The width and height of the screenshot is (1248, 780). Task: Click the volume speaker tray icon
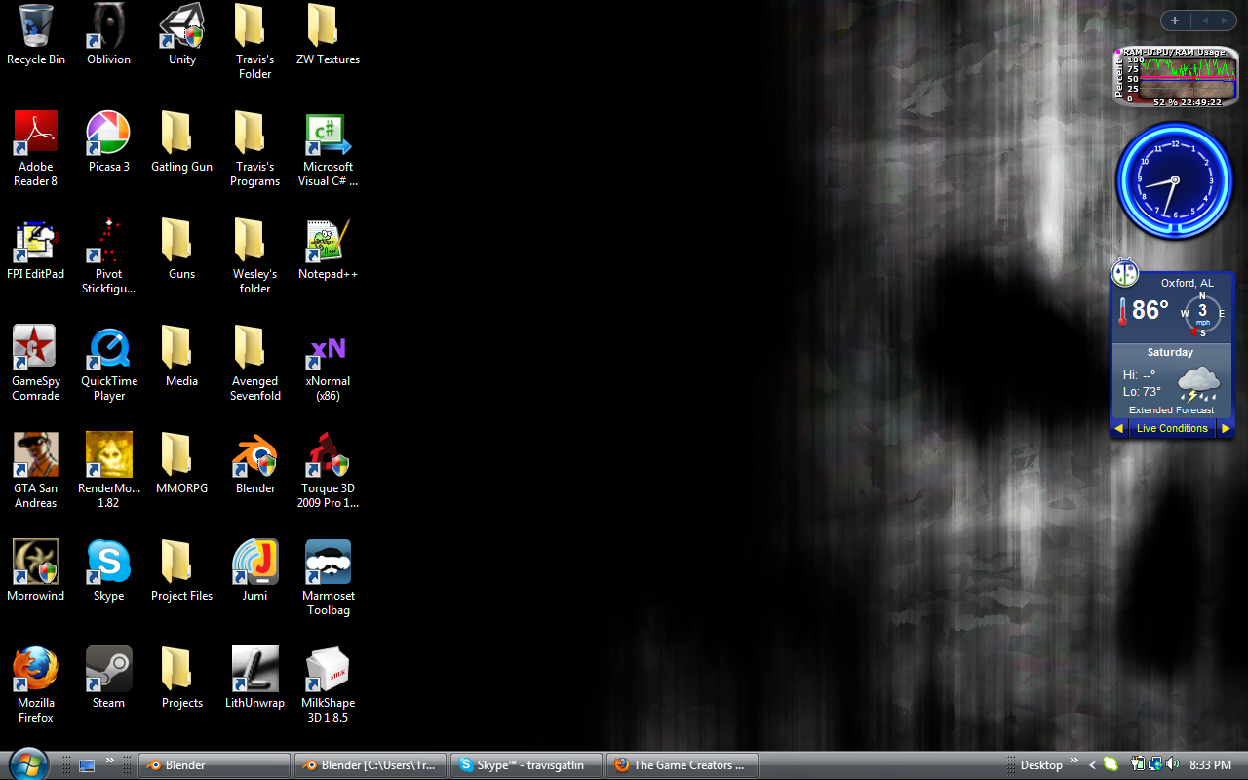(1172, 764)
